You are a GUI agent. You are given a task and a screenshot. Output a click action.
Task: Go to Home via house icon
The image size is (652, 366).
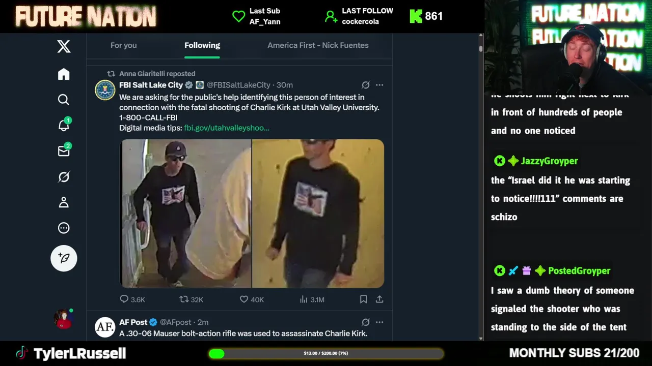[x=64, y=74]
